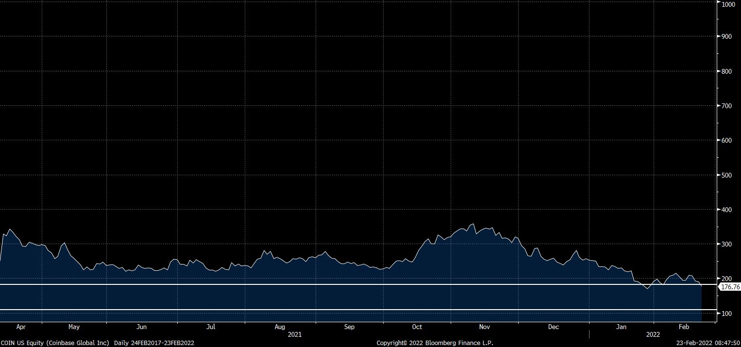The image size is (741, 347).
Task: Select the Oct month label
Action: click(417, 327)
